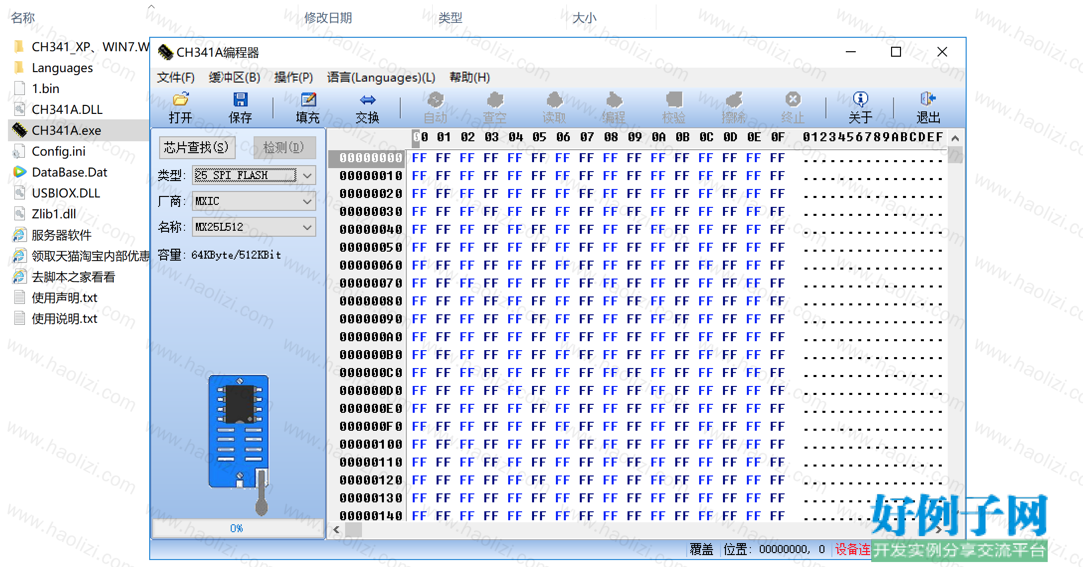The height and width of the screenshot is (567, 1083).
Task: Click the Program (编程) toolbar icon
Action: [x=614, y=99]
